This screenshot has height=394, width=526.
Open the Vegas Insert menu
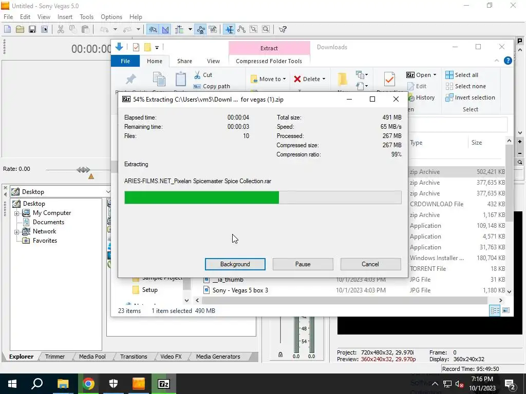(x=65, y=17)
